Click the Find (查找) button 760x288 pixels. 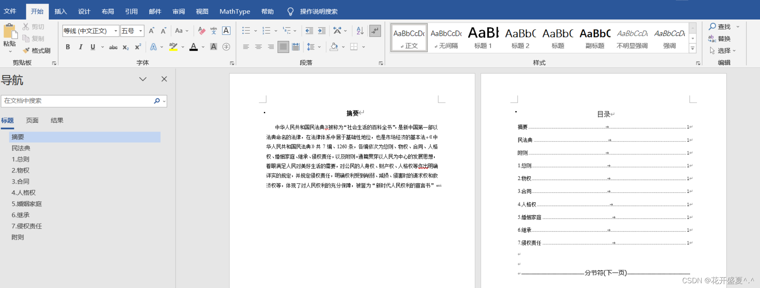click(x=720, y=27)
